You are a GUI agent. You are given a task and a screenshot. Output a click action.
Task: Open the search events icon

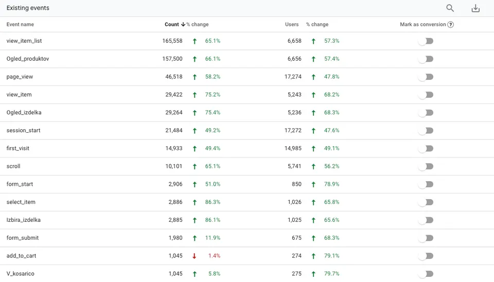coord(450,8)
